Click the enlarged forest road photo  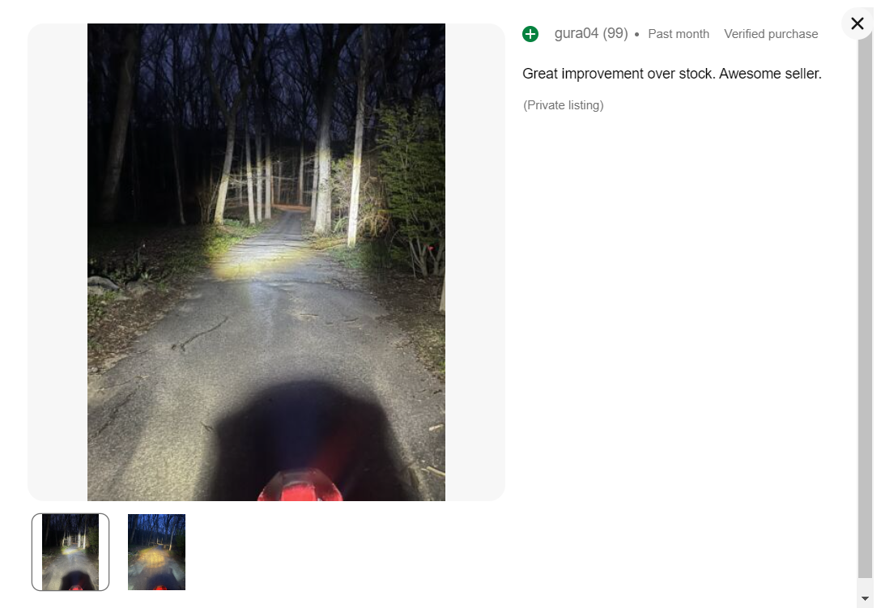[266, 261]
